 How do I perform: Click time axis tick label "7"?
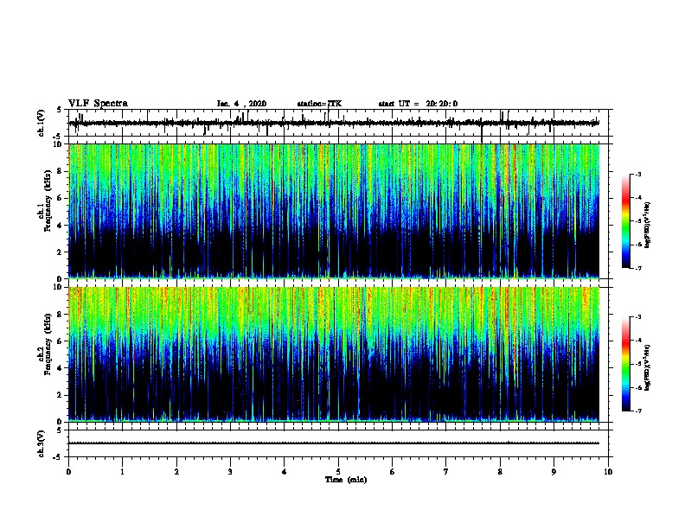[446, 472]
